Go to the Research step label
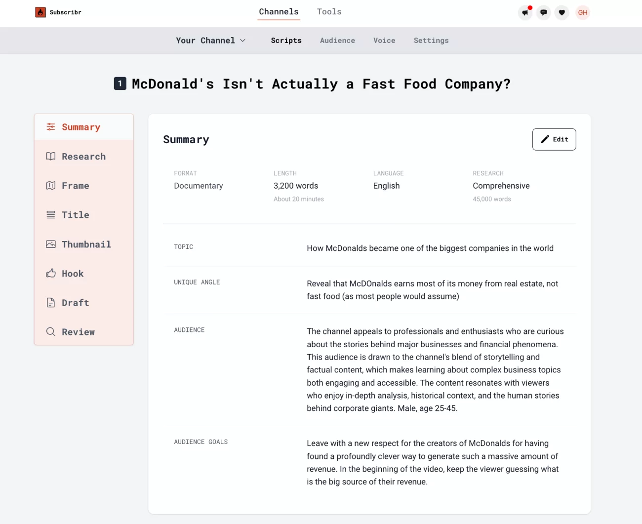642x524 pixels. 83,157
